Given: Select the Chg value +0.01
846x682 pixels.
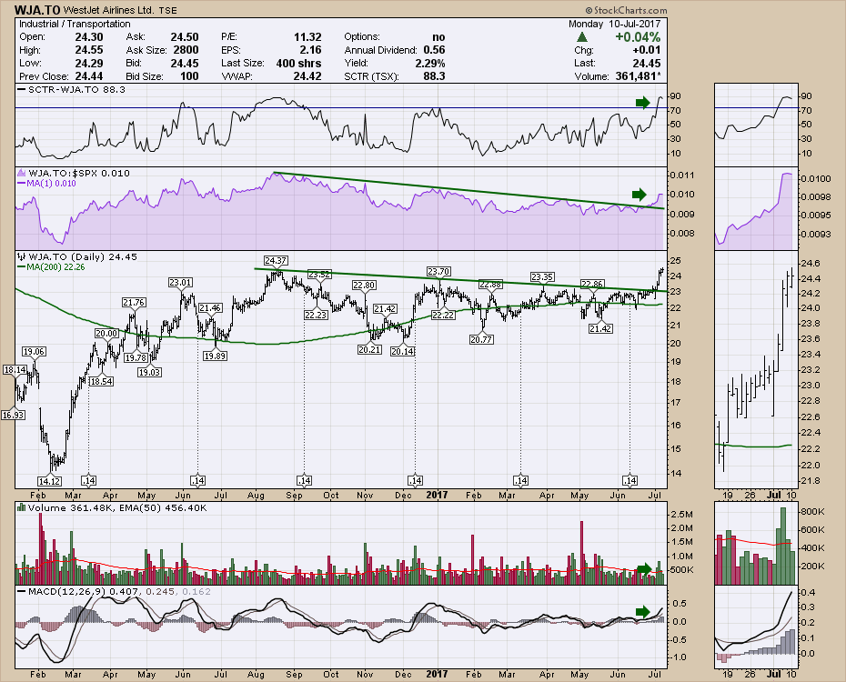Looking at the screenshot, I should click(647, 50).
